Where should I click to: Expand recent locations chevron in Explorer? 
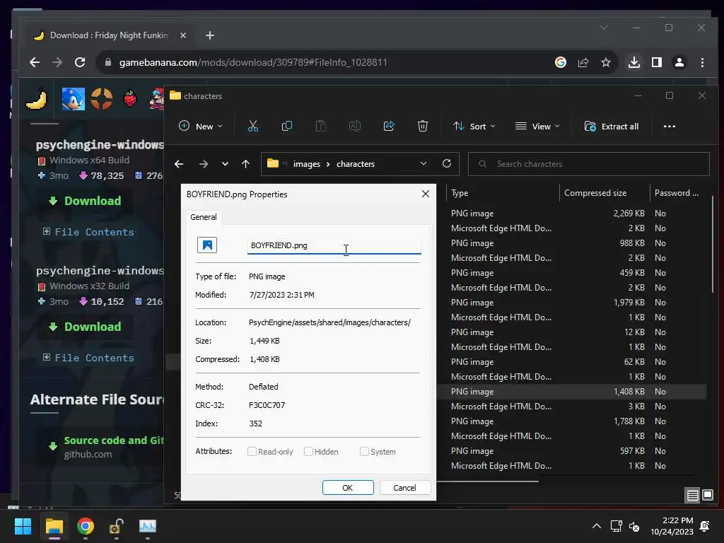click(x=225, y=164)
